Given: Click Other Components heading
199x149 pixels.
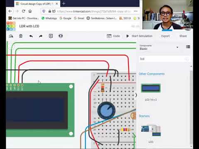Looking at the screenshot, I should tap(152, 74).
